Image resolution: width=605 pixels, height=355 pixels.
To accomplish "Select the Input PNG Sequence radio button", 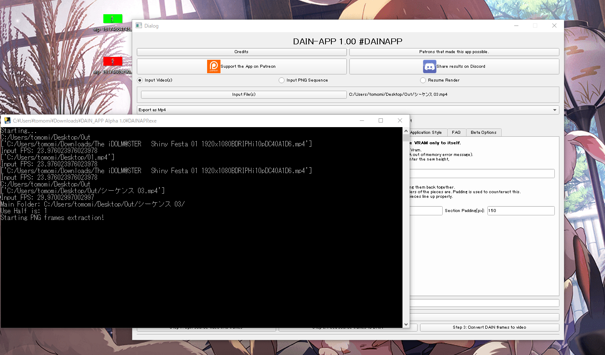I will tap(282, 80).
